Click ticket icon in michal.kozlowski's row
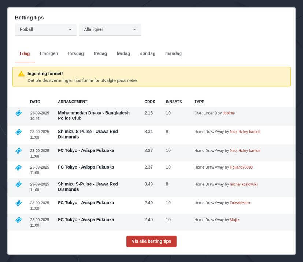This screenshot has height=262, width=303. 19,184
